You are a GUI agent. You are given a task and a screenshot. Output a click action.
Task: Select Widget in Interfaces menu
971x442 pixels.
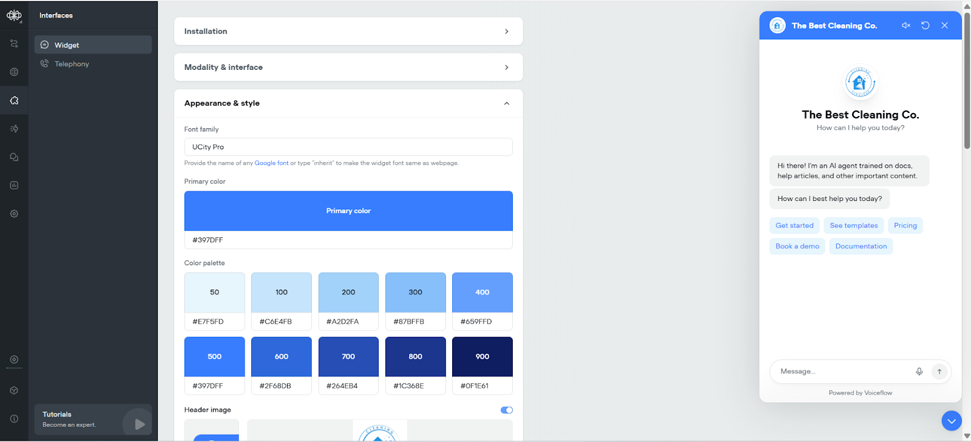[93, 45]
